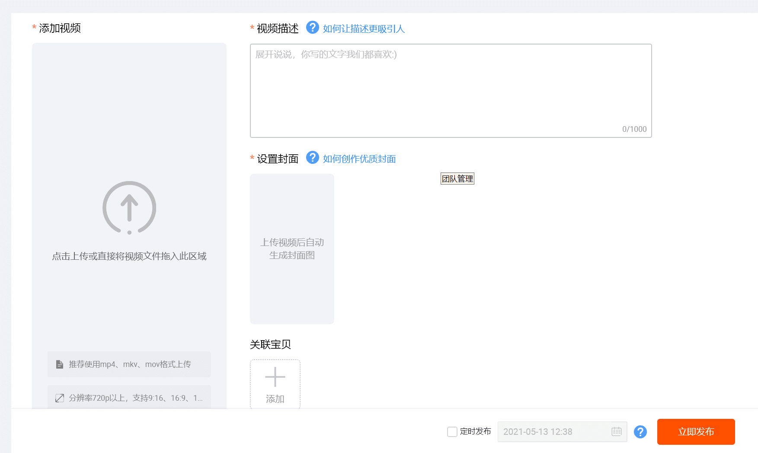Click the 添加视频 heading
This screenshot has width=758, height=453.
tap(60, 28)
